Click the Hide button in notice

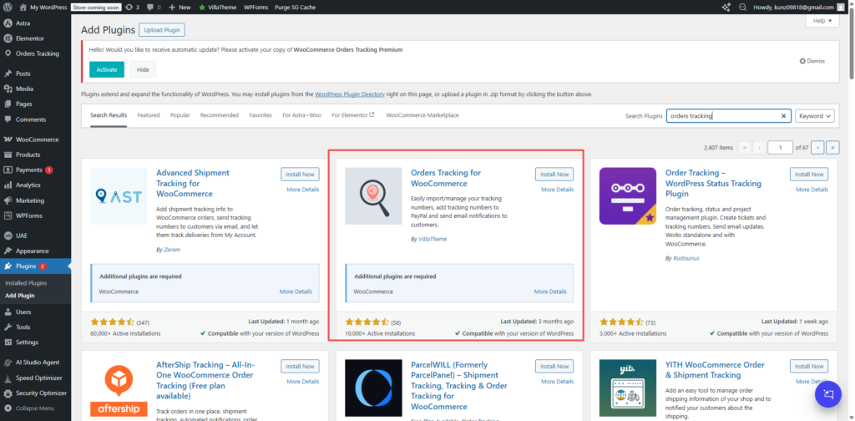(x=143, y=70)
